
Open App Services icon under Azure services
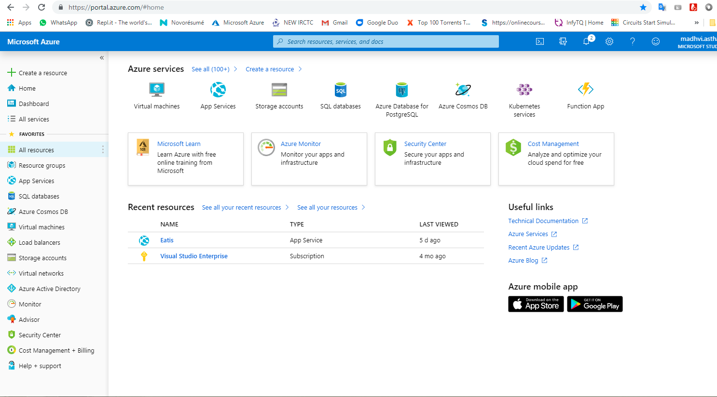218,90
